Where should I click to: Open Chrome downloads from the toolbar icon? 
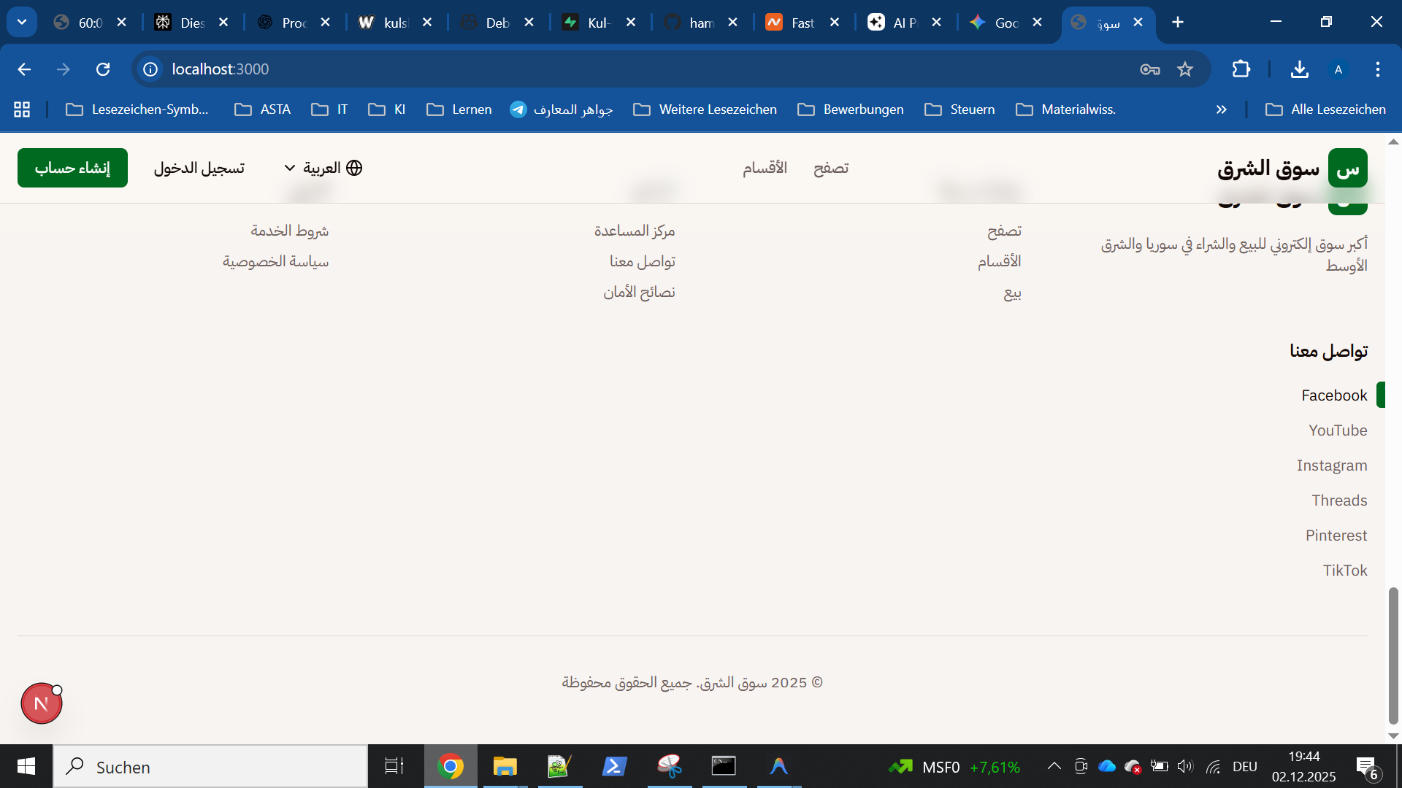[x=1300, y=69]
